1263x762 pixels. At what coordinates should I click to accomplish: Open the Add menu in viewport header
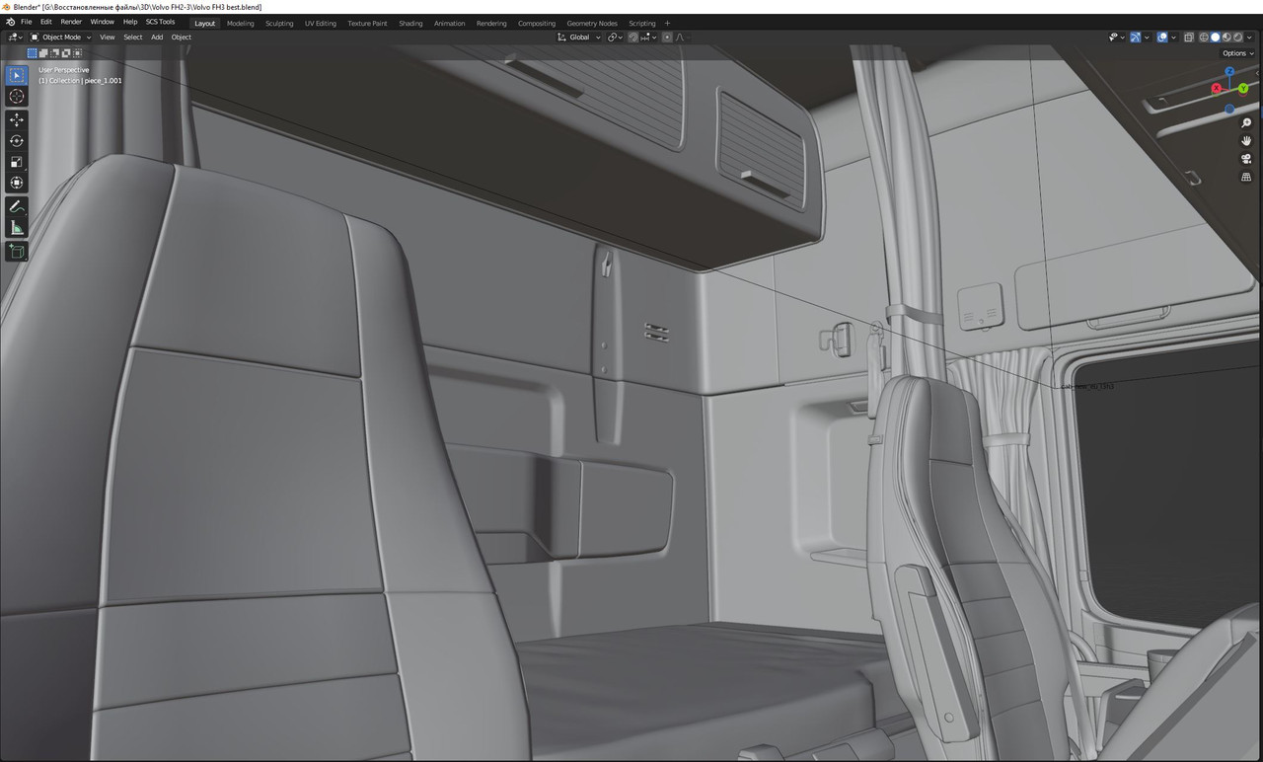point(157,38)
